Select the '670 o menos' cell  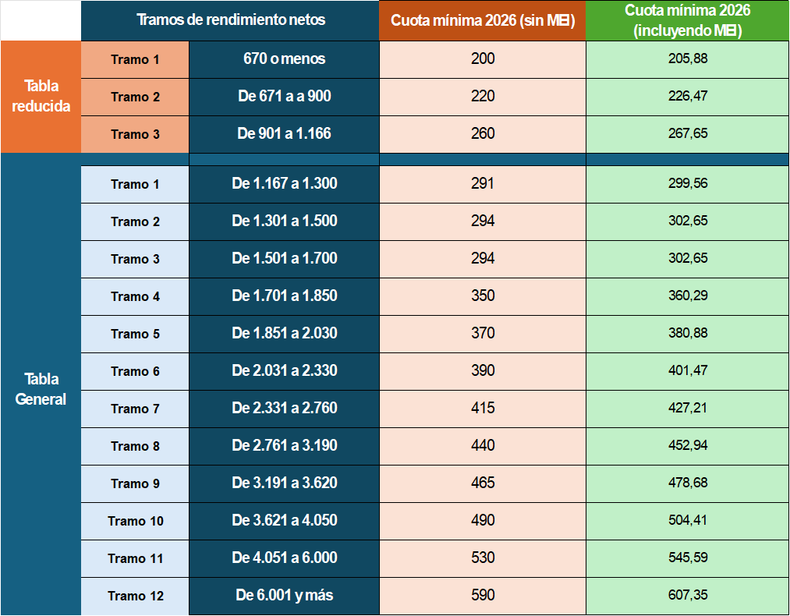[x=284, y=58]
